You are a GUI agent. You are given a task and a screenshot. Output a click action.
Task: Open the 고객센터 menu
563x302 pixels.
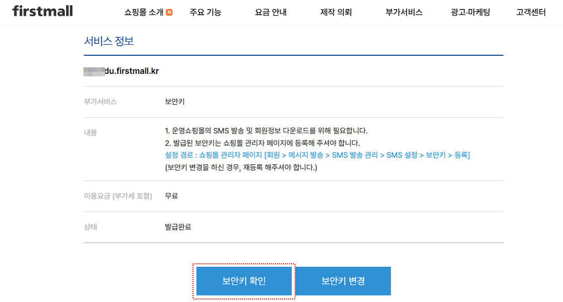(x=531, y=12)
